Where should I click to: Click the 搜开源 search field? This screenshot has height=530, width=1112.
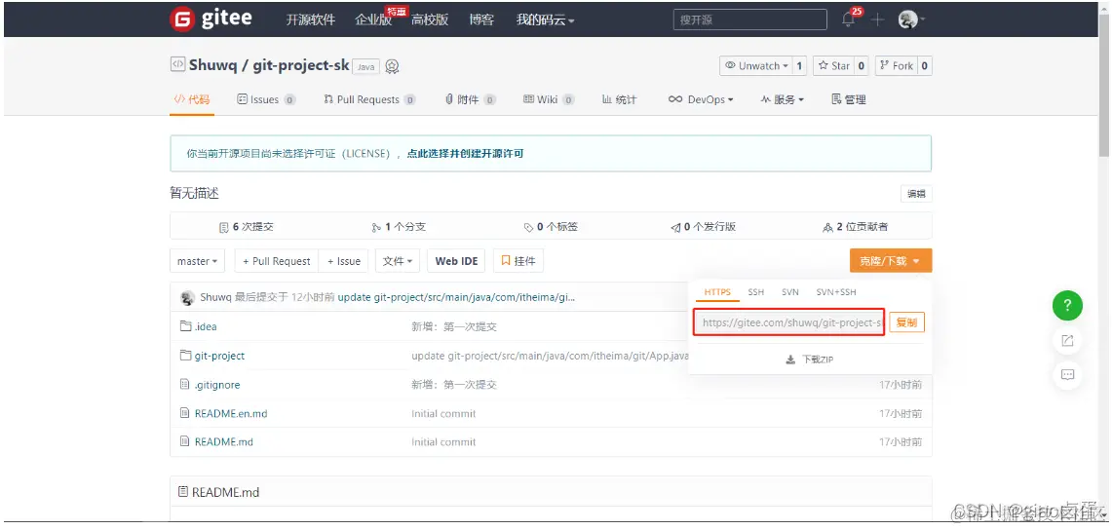[749, 19]
